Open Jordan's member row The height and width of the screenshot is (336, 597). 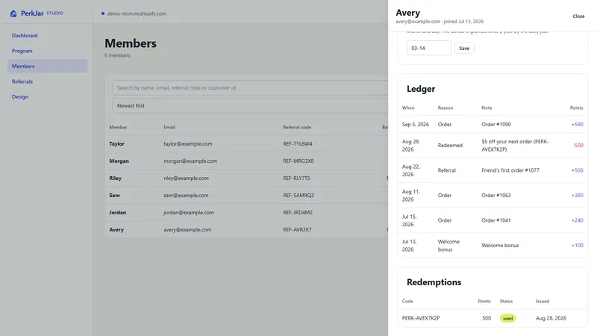click(x=247, y=212)
